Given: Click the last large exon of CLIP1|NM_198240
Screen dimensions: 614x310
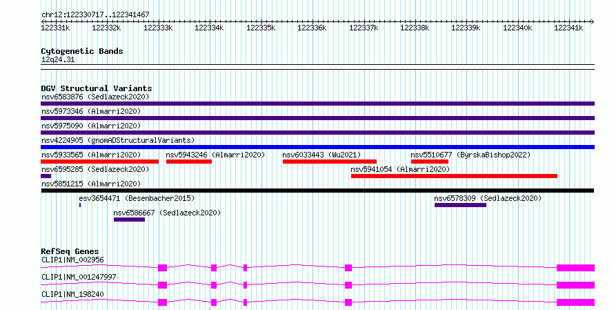Looking at the screenshot, I should point(575,302).
